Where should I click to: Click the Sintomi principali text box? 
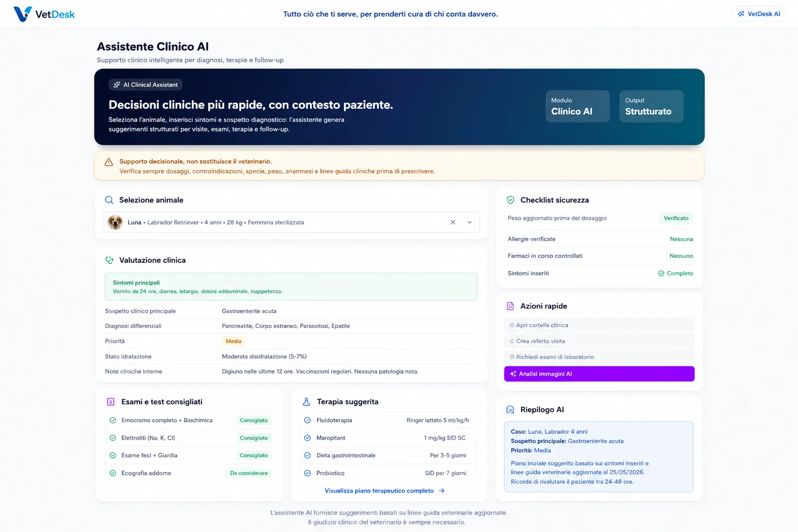pos(291,287)
